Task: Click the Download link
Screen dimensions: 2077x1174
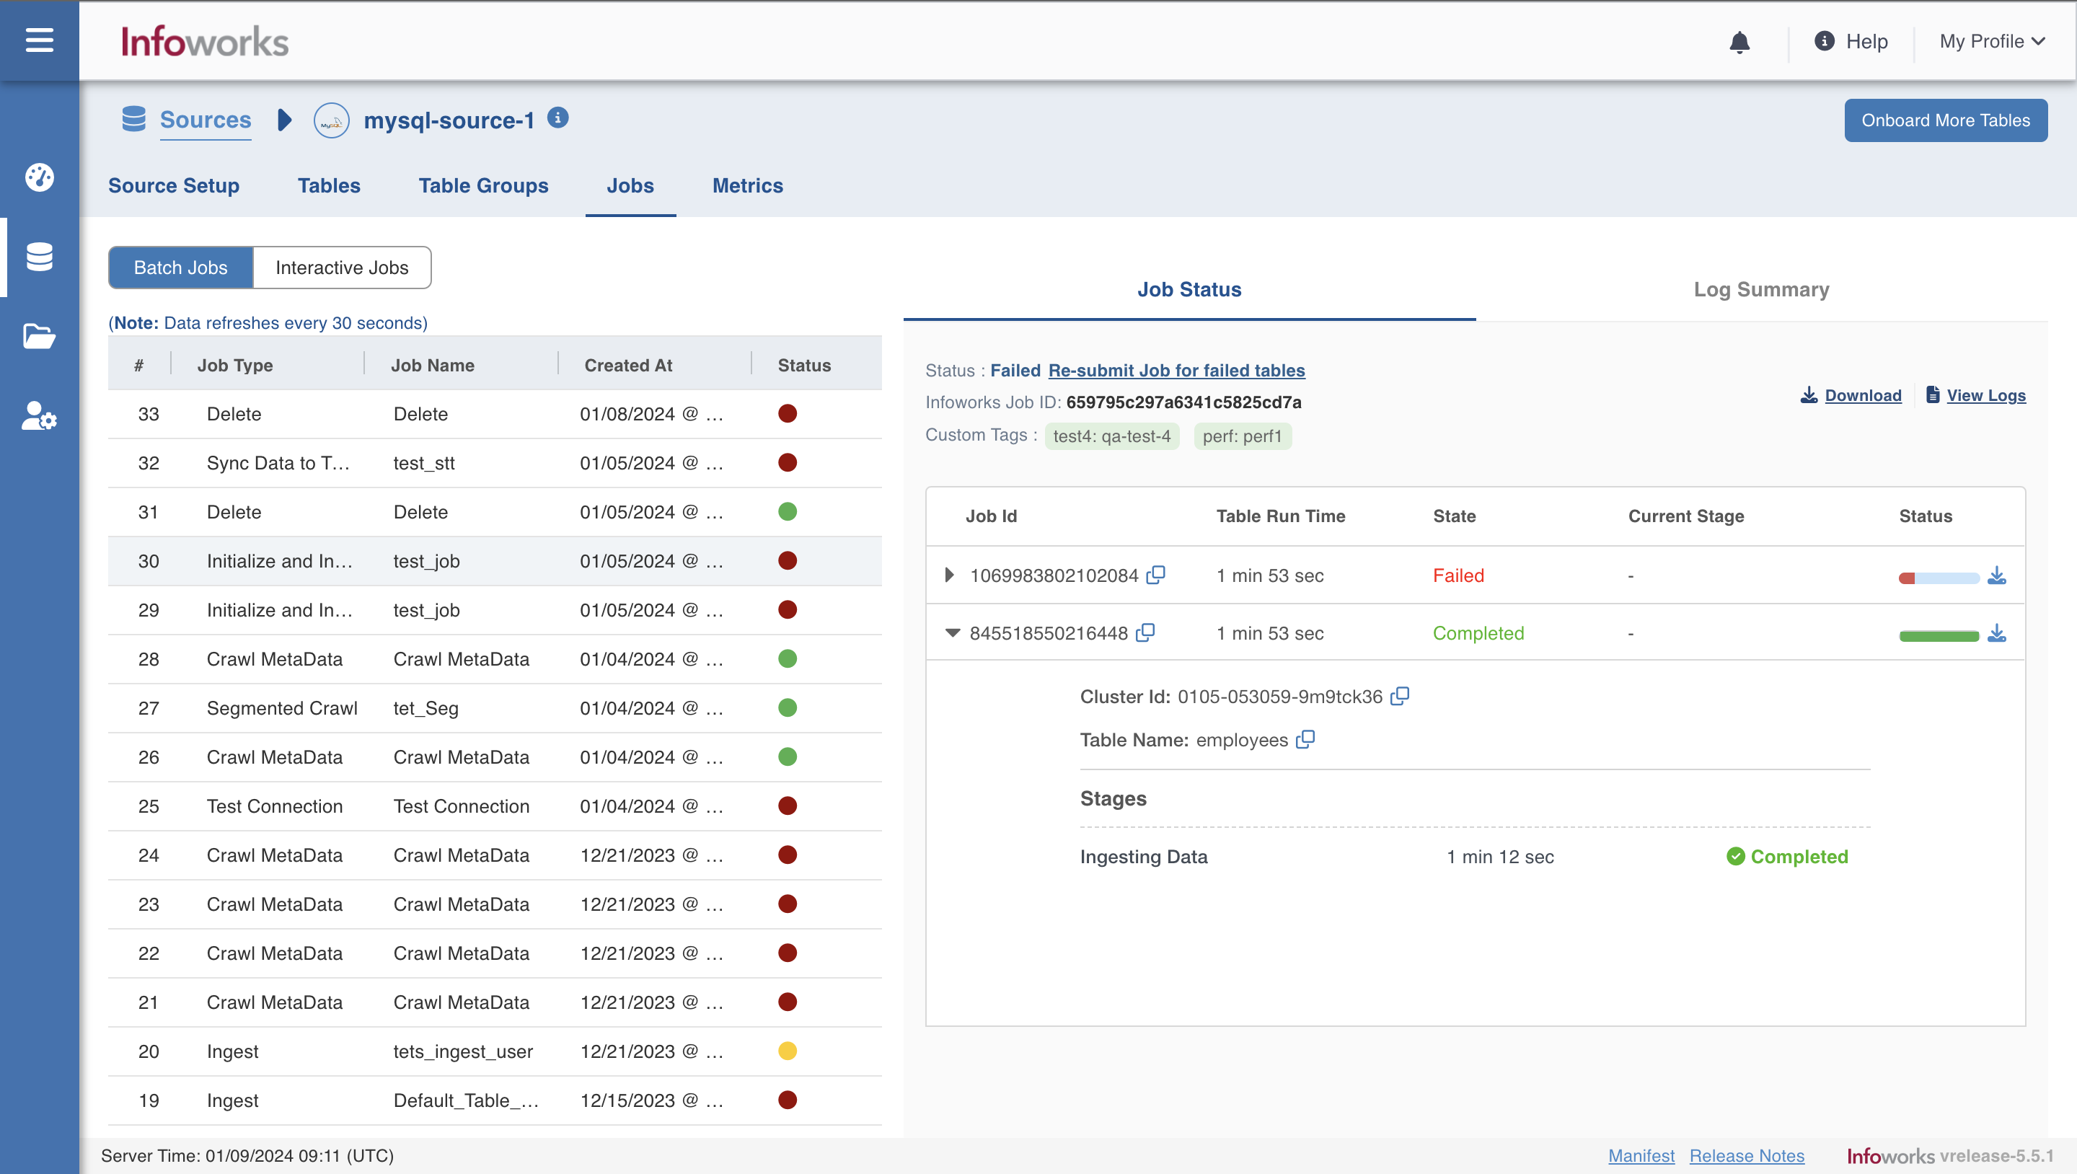Action: 1863,395
